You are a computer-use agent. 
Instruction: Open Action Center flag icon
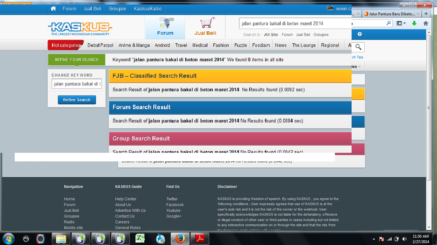tap(382, 239)
